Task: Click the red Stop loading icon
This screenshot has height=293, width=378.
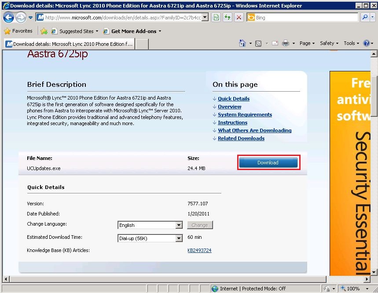Action: pos(239,17)
